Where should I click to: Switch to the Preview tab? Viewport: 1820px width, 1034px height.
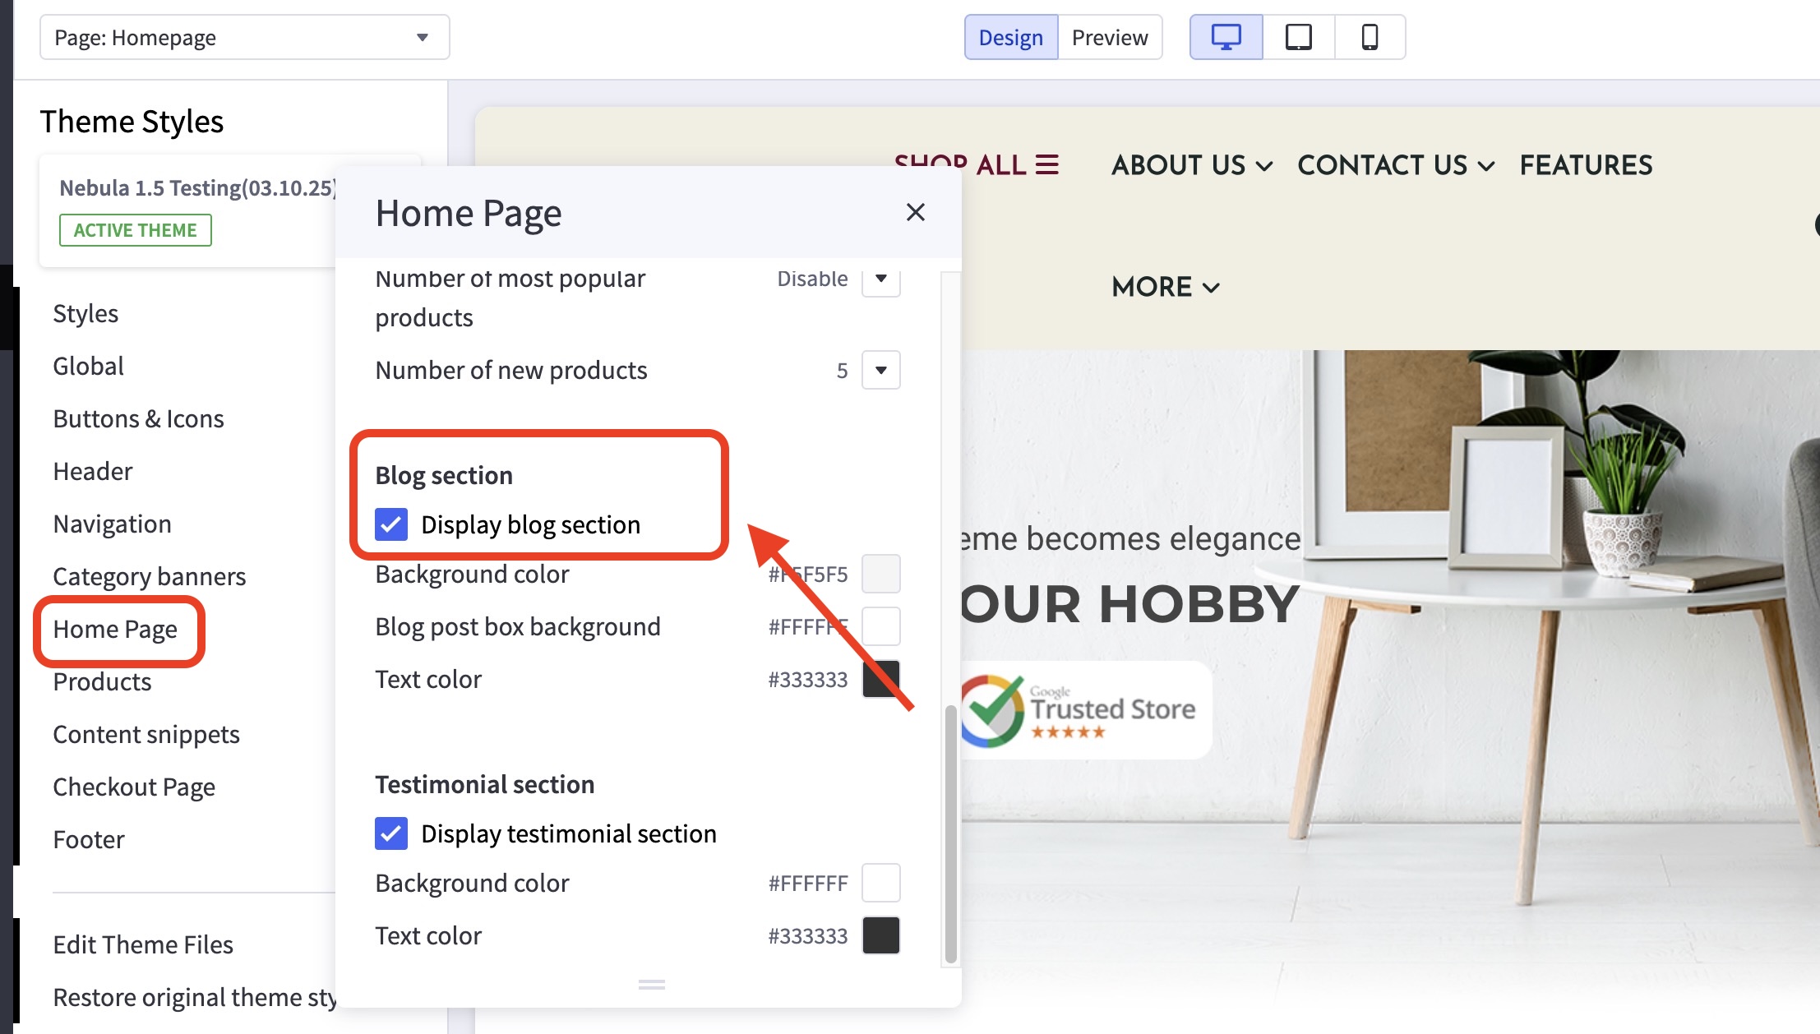coord(1109,37)
